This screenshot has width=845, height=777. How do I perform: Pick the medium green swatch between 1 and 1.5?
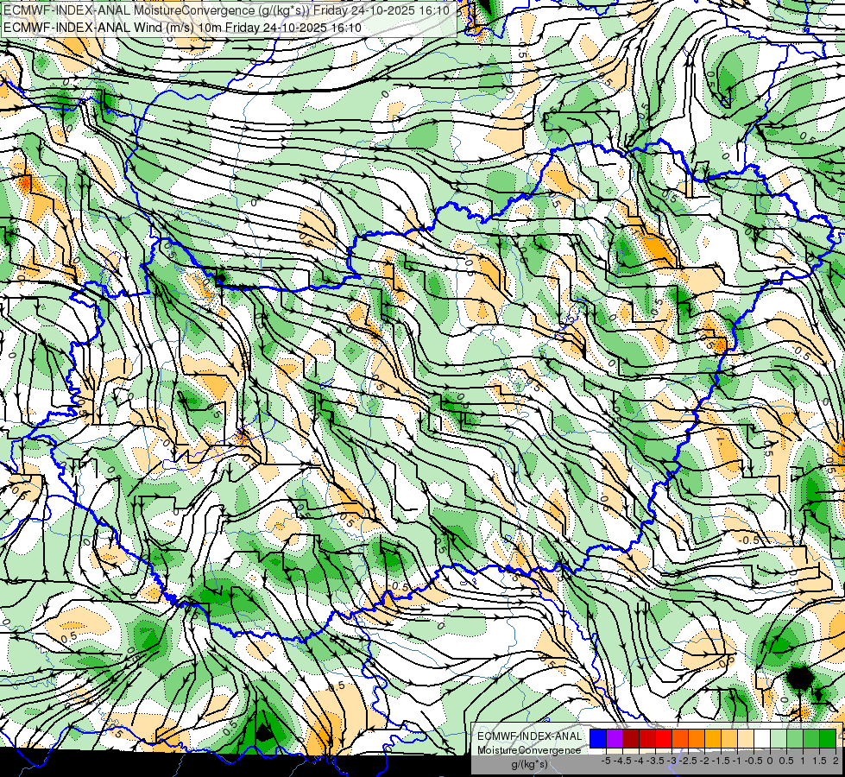pyautogui.click(x=811, y=739)
